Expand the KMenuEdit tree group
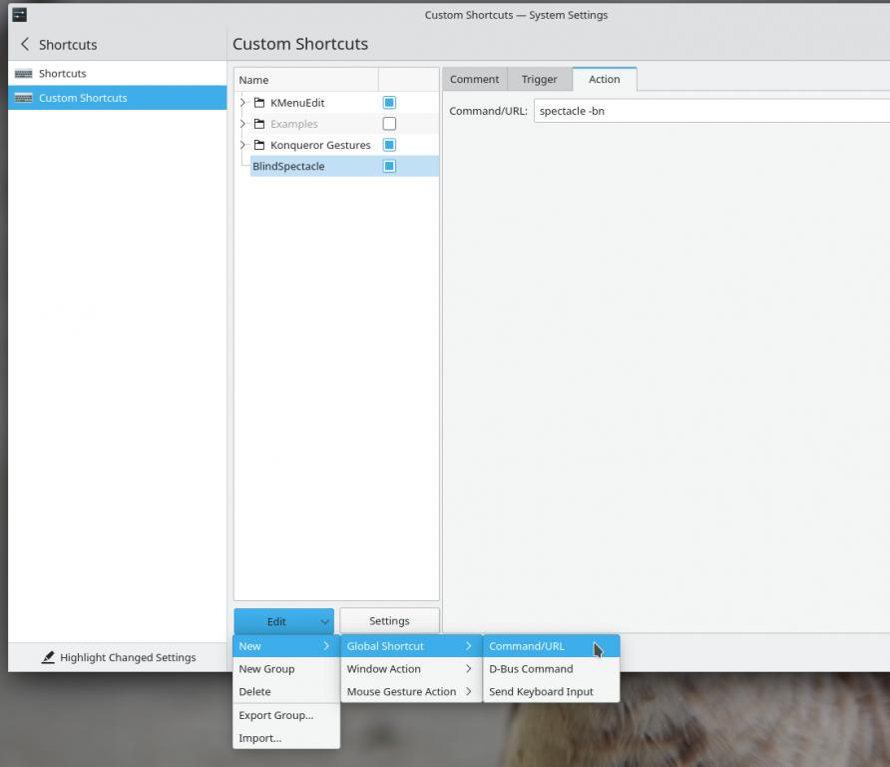The width and height of the screenshot is (890, 767). pyautogui.click(x=242, y=103)
